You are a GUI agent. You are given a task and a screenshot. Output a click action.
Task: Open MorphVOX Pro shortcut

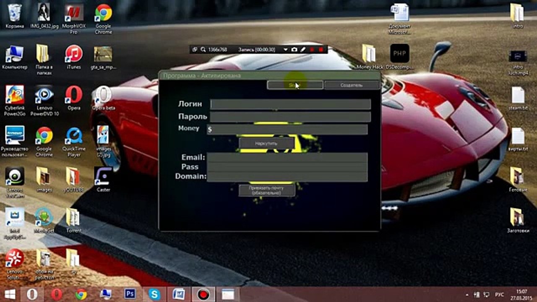click(74, 19)
